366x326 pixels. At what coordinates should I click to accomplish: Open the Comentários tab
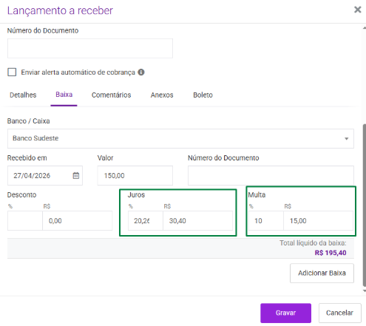click(x=111, y=95)
